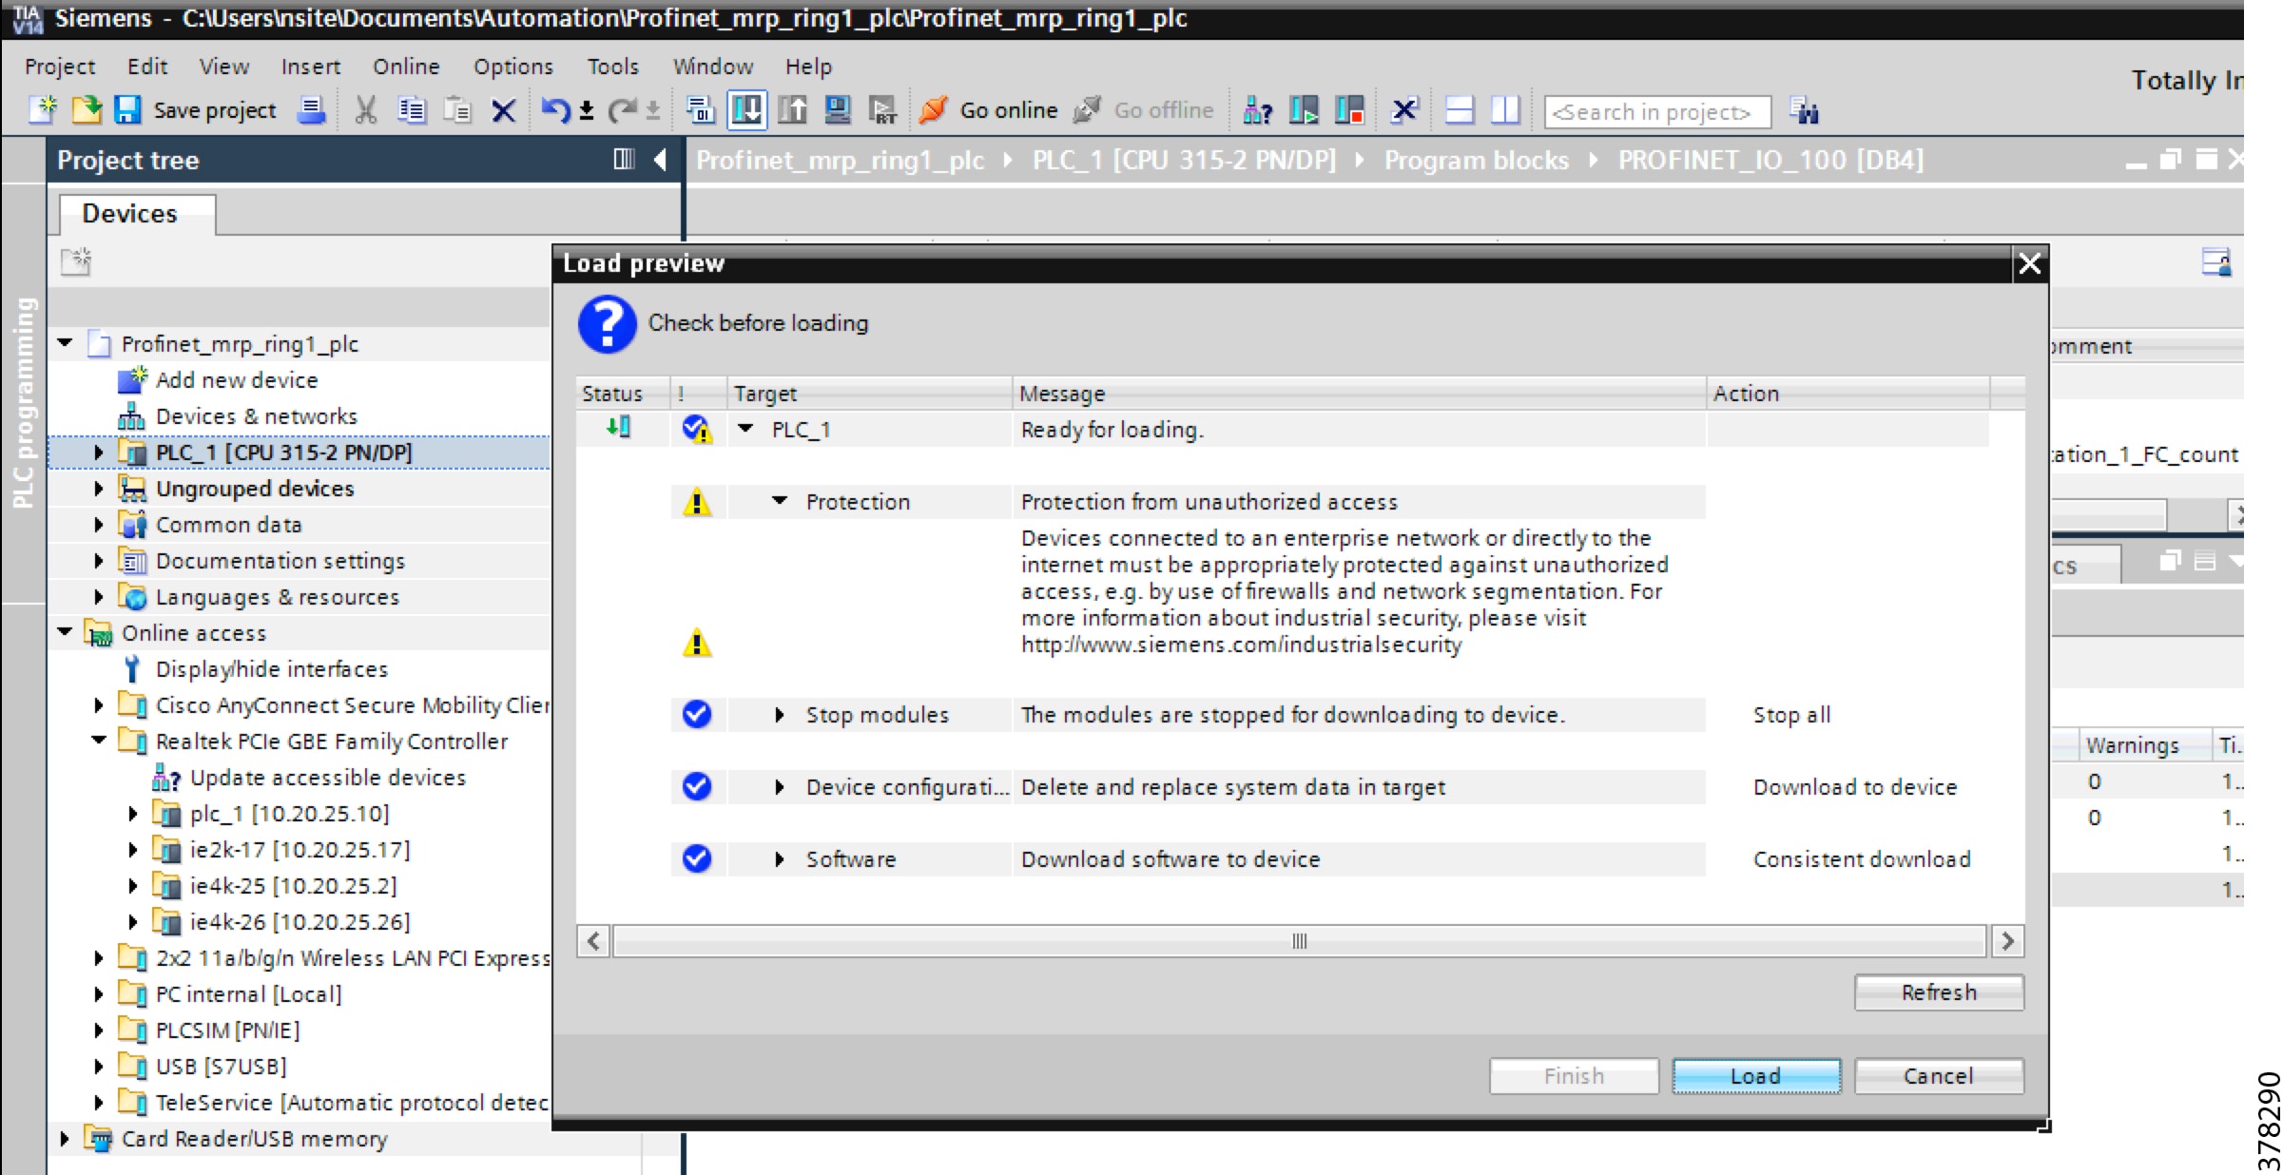This screenshot has height=1175, width=2283.
Task: Click the Undo arrow icon
Action: [556, 110]
